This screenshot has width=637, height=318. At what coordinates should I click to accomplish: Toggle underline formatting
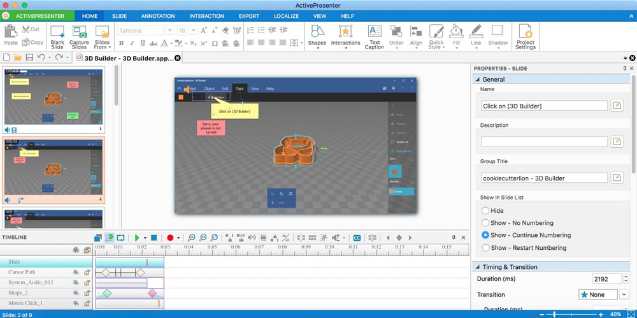click(143, 43)
